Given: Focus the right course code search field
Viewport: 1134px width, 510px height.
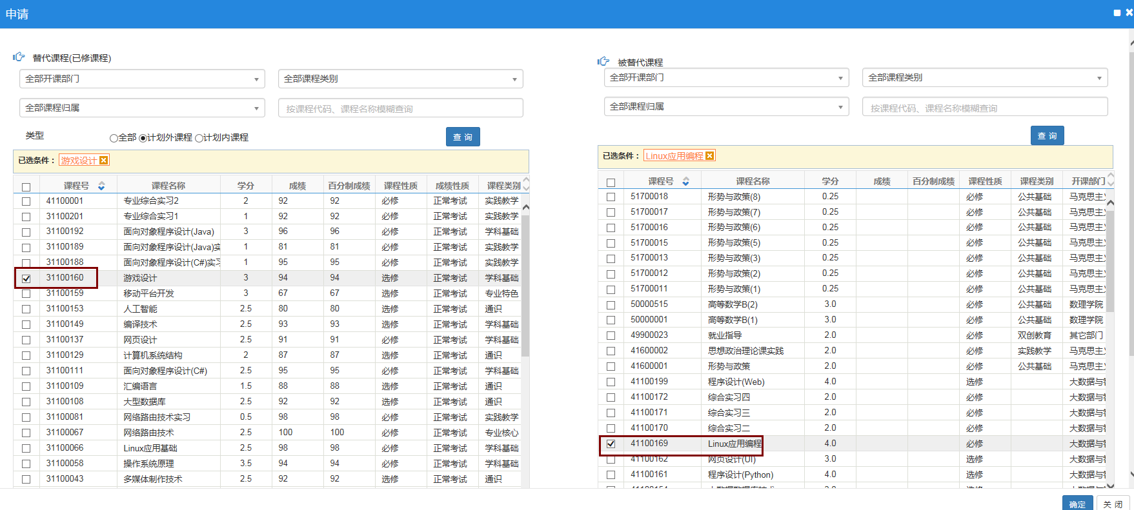Looking at the screenshot, I should [984, 108].
